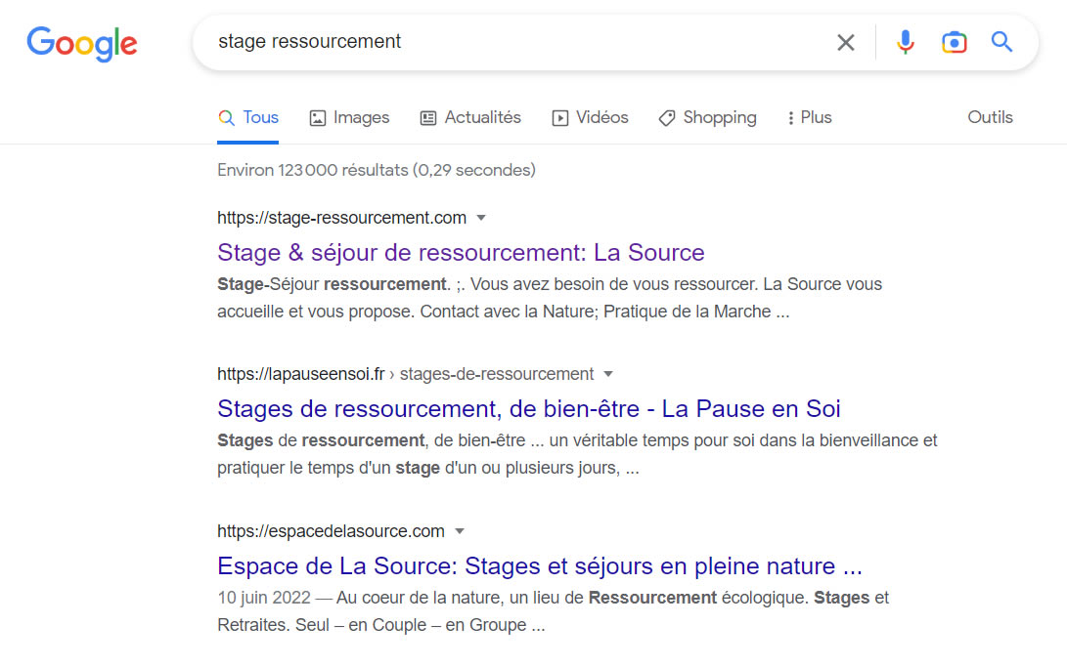Expand dropdown arrow next to stage-ressourcement.com URL
Image resolution: width=1067 pixels, height=667 pixels.
click(480, 218)
